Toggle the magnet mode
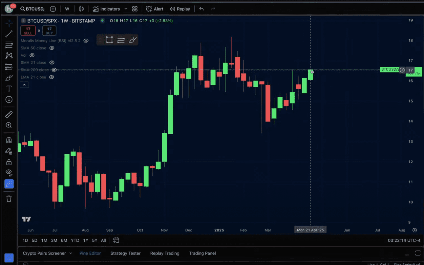The width and height of the screenshot is (424, 265). coord(9,140)
